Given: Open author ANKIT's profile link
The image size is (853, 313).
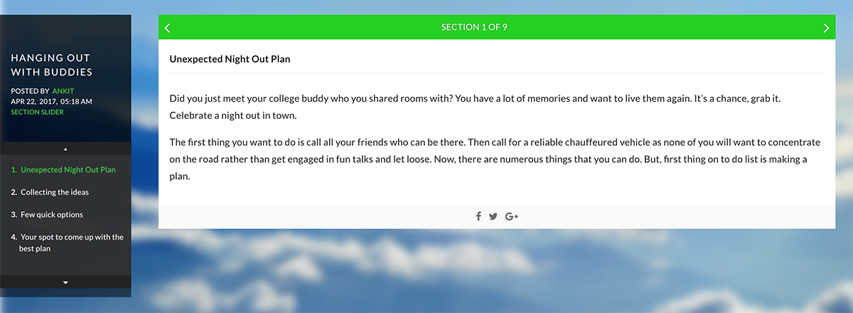Looking at the screenshot, I should pyautogui.click(x=63, y=91).
